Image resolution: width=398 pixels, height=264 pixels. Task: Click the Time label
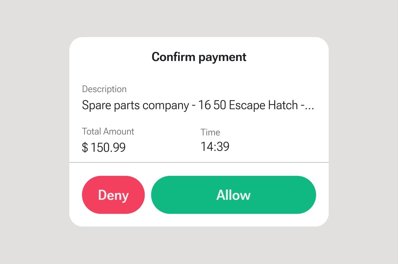210,132
